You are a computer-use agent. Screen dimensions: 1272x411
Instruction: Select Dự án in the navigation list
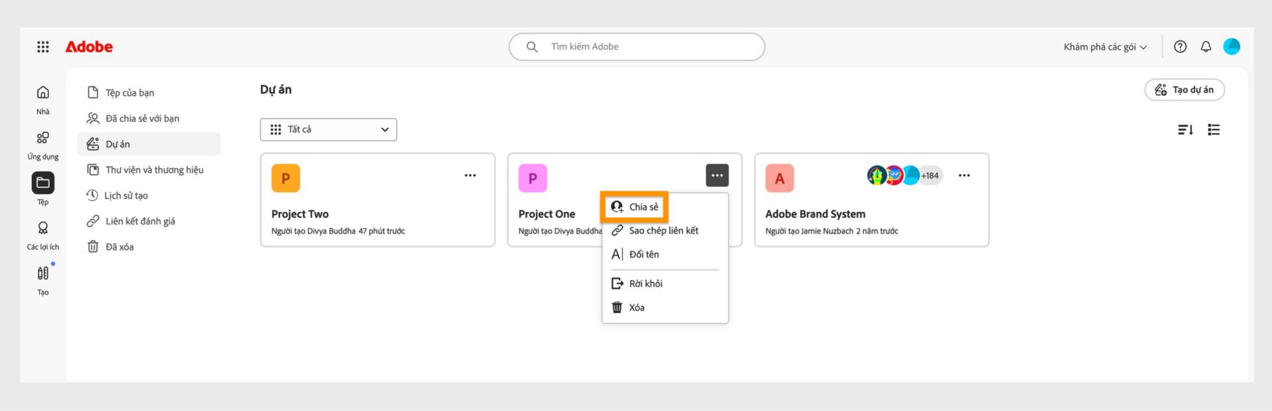click(149, 144)
